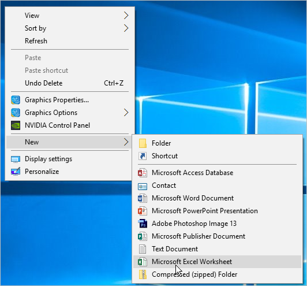Click the Text Document page icon
The height and width of the screenshot is (286, 307).
[143, 249]
